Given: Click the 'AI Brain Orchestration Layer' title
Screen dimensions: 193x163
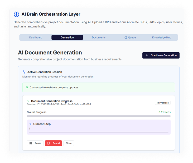Looking at the screenshot, I should (x=51, y=14).
